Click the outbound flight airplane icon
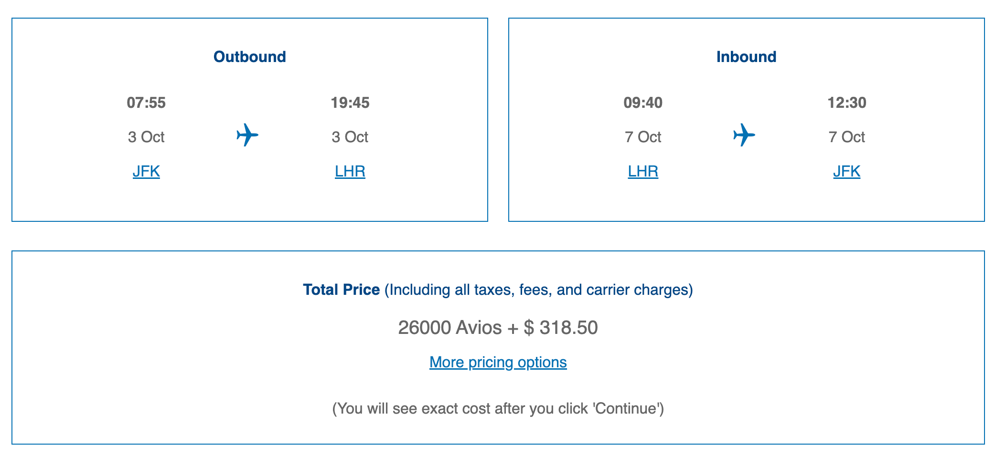 tap(247, 135)
